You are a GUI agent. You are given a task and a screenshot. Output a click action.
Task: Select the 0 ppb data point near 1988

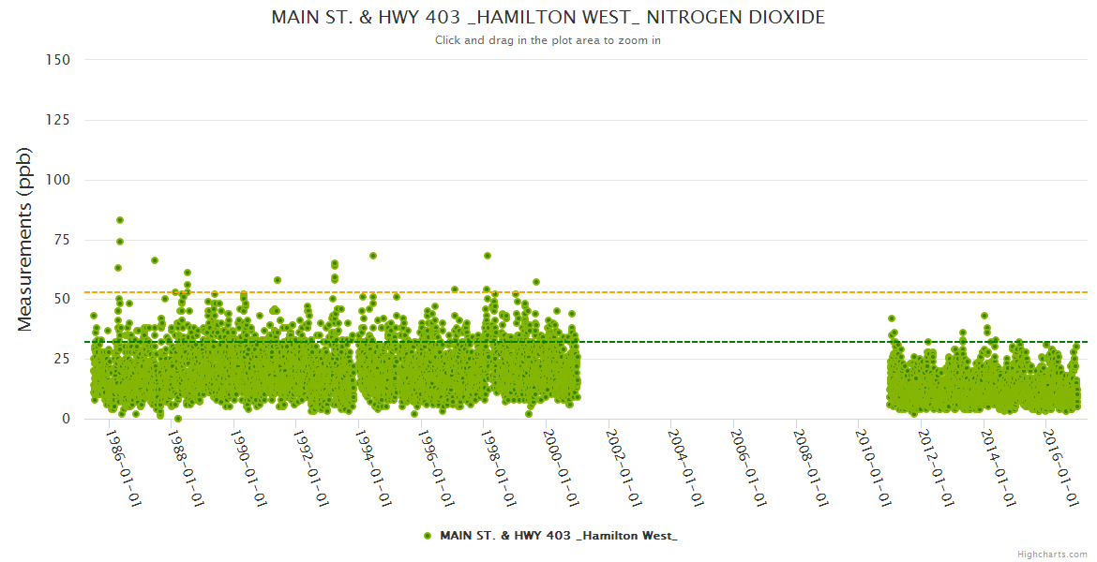pos(178,419)
